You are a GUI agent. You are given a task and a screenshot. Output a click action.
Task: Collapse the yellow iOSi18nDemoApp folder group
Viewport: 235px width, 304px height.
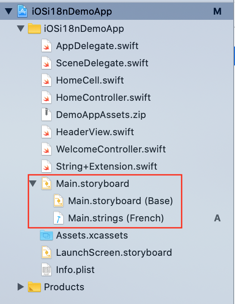click(x=21, y=28)
